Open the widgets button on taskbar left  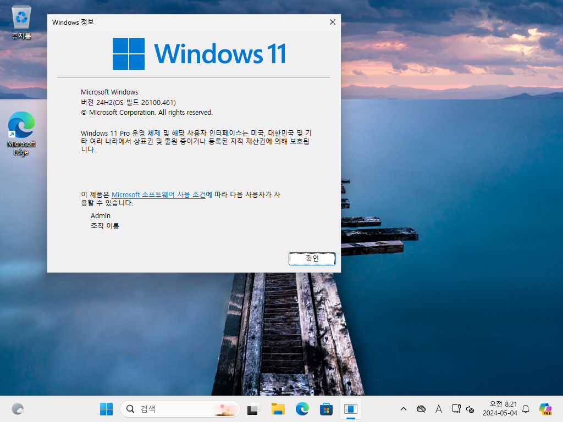click(18, 409)
